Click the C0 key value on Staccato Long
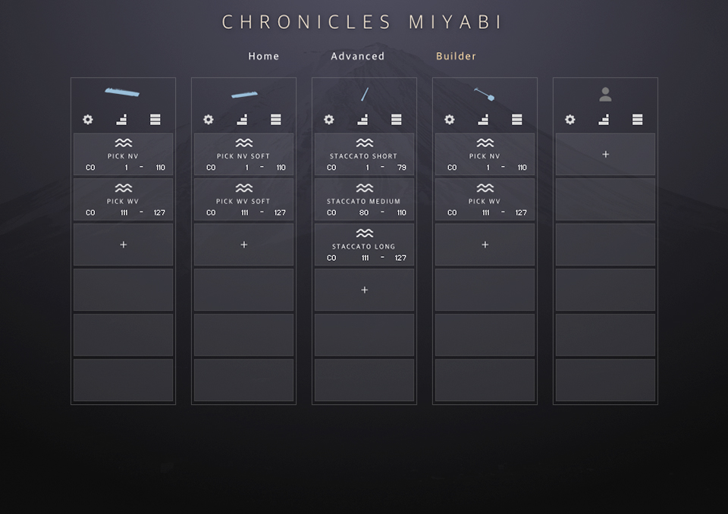The width and height of the screenshot is (728, 514). 331,258
